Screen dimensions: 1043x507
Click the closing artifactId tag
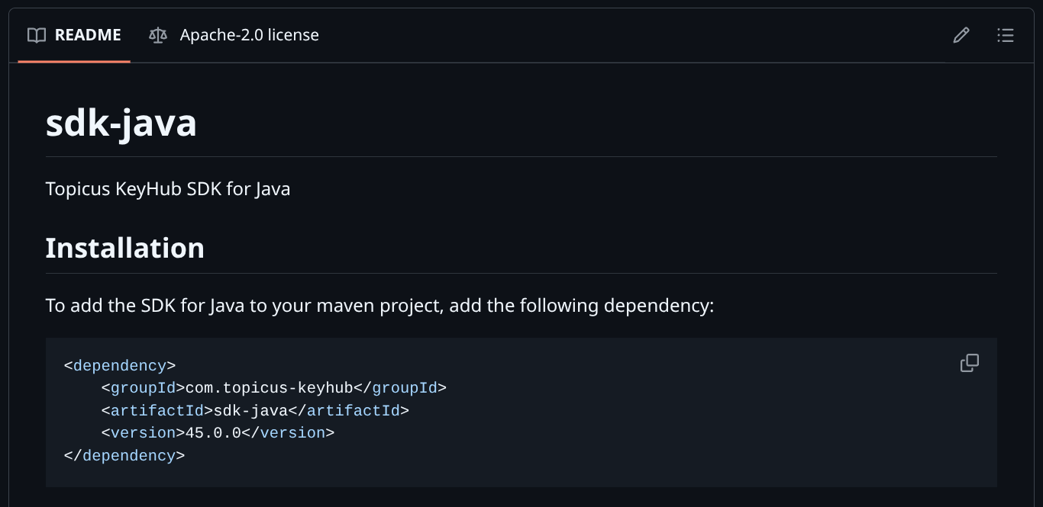tap(348, 410)
